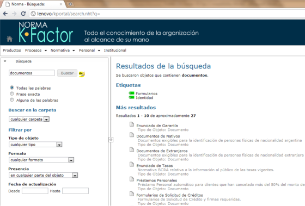Expand the Procesos dropdown arrow
This screenshot has width=305, height=206.
[46, 51]
